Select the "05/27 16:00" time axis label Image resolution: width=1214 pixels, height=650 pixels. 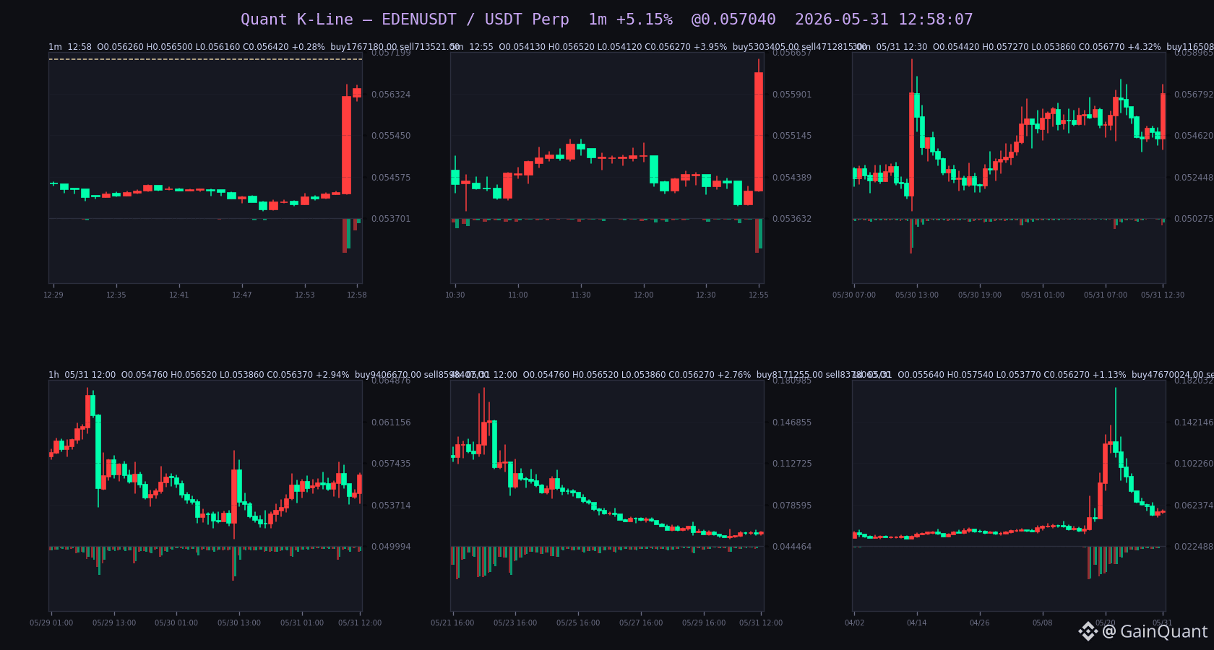(x=641, y=623)
